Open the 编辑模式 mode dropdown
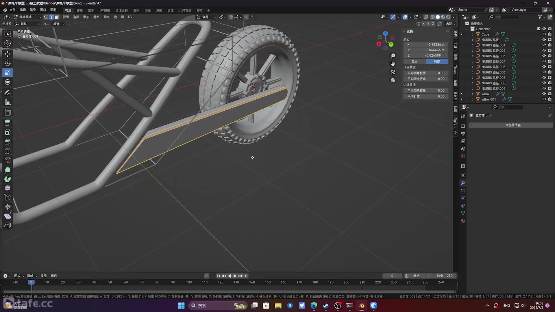This screenshot has height=312, width=555. 27,17
